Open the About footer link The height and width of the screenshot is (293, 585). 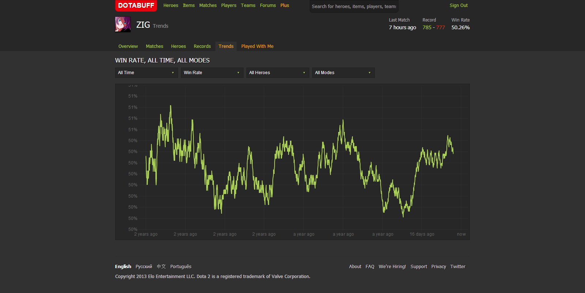click(355, 267)
